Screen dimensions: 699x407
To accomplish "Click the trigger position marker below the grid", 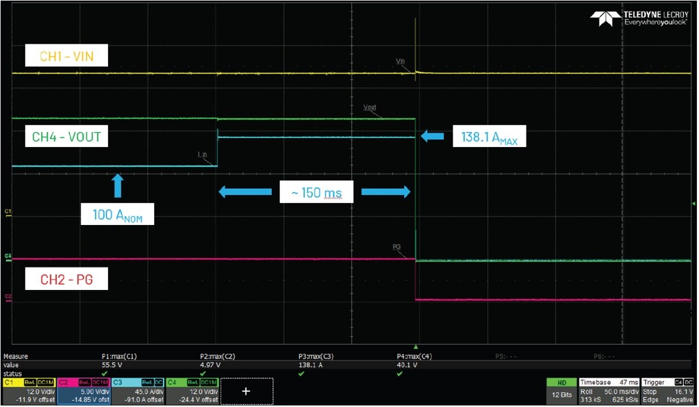I will pos(416,347).
